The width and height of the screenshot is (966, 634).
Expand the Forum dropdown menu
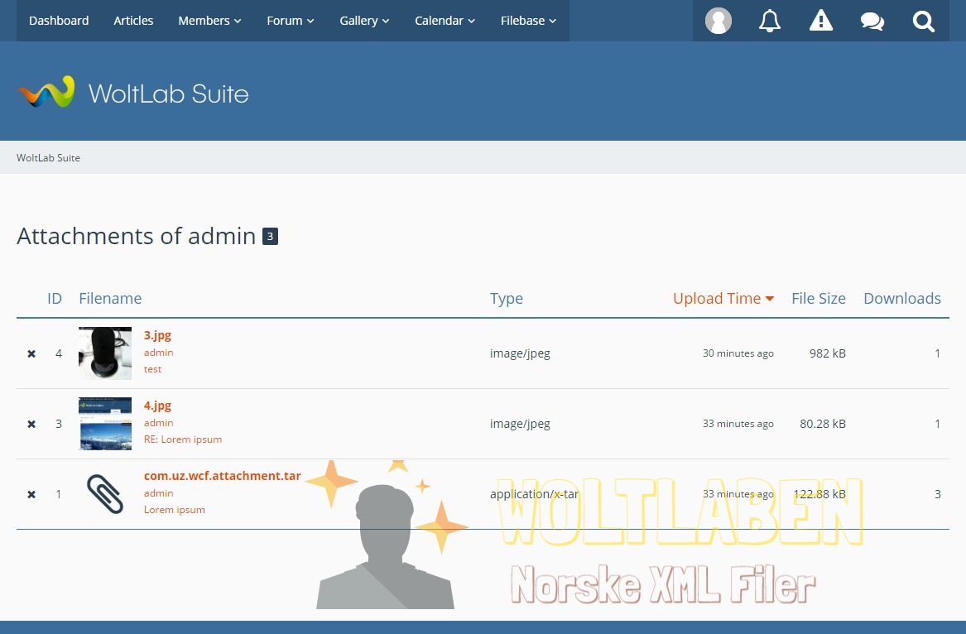tap(290, 21)
